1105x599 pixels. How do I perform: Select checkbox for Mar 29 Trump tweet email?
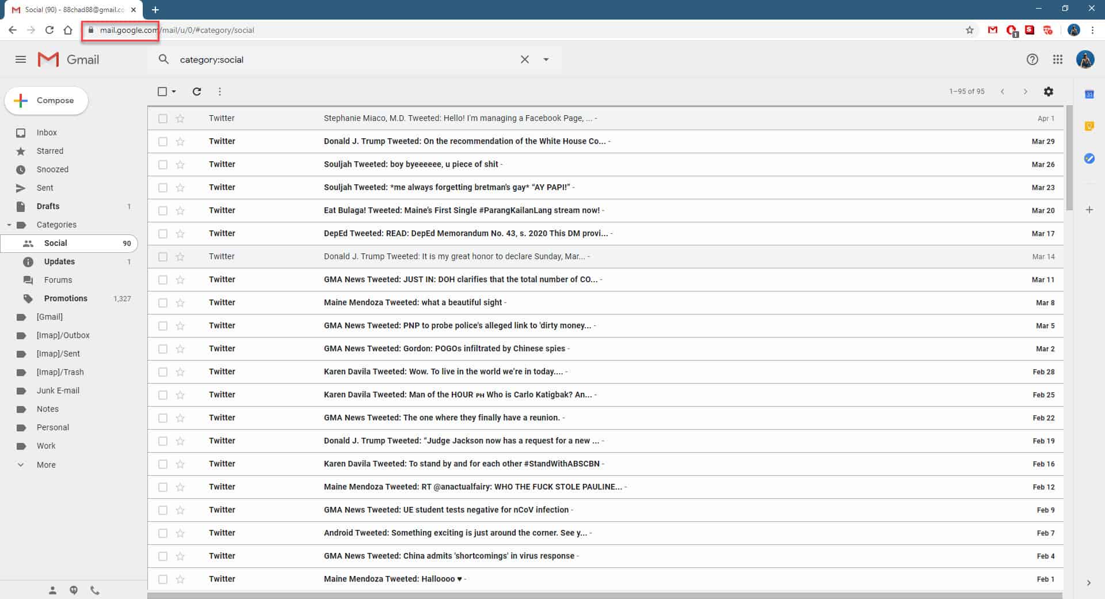coord(163,141)
